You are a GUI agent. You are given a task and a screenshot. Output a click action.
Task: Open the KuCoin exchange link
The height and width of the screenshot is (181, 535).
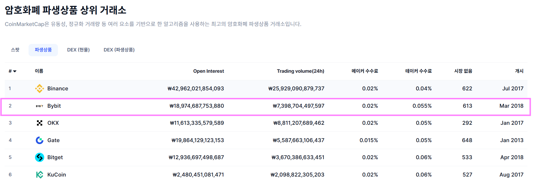(x=57, y=175)
